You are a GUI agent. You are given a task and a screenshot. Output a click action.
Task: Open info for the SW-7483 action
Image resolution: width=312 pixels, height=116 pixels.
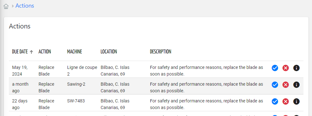[296, 102]
